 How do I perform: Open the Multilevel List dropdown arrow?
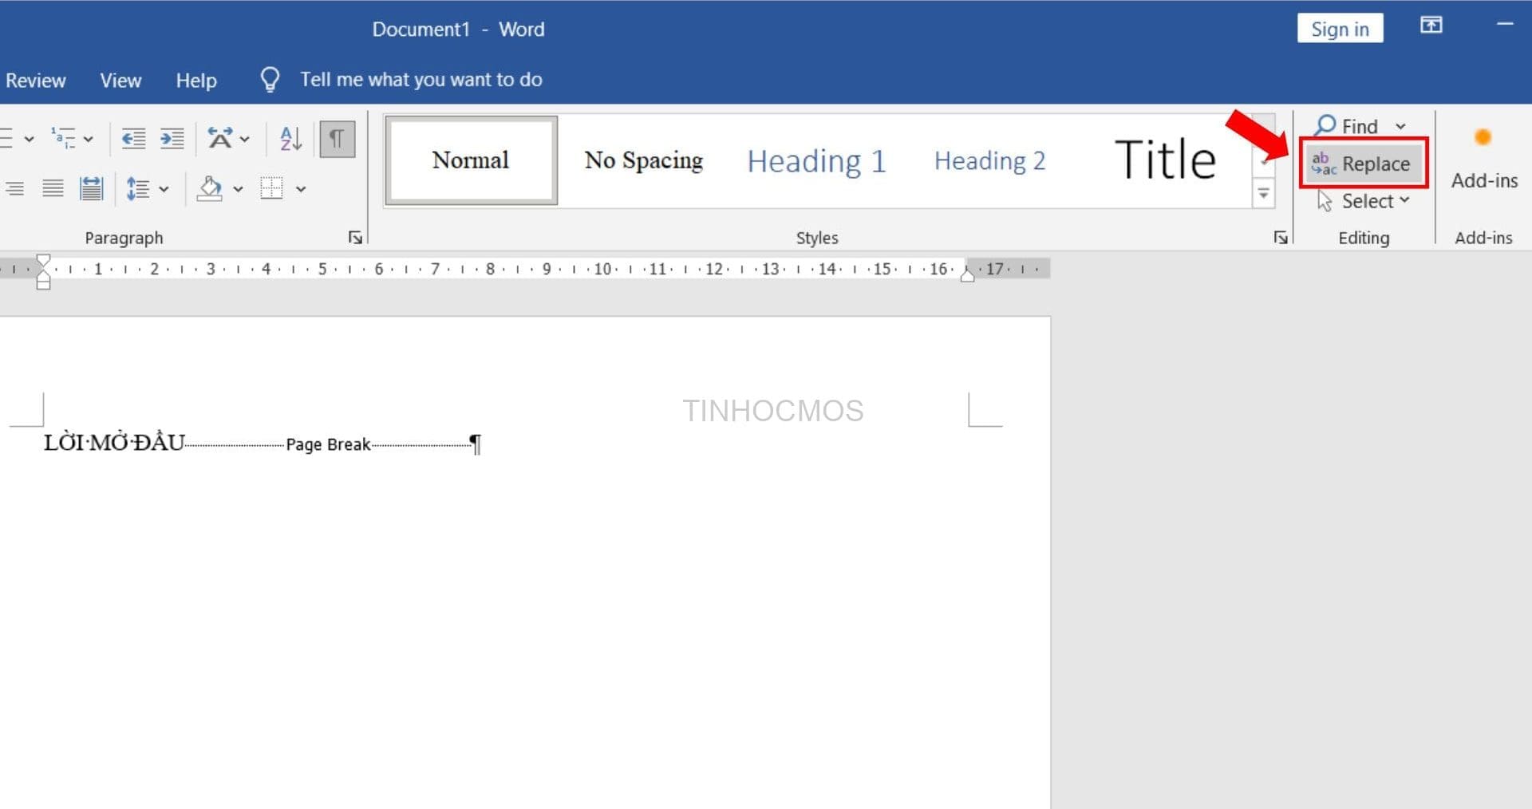click(88, 139)
